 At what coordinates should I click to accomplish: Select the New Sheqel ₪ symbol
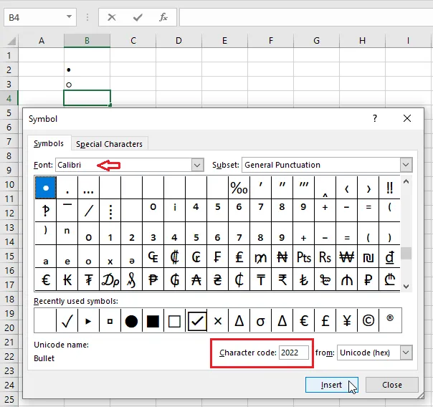(x=368, y=257)
